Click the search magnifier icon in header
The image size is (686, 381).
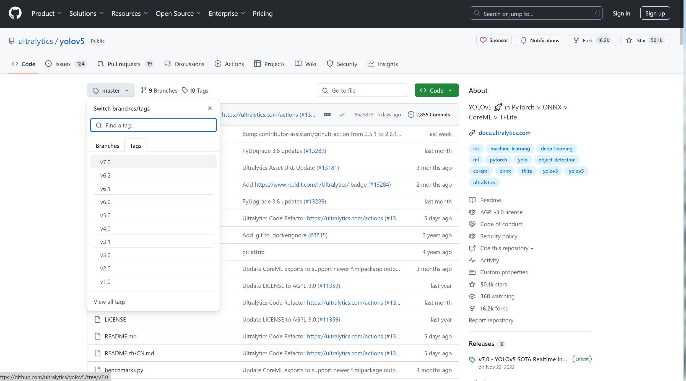click(477, 13)
